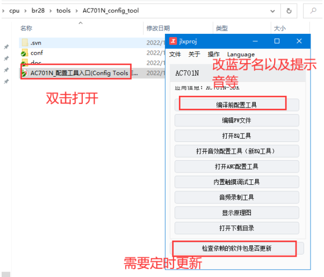Screen dimensions: 324x277
Task: Check updates via 检查依赖的软件包是否更新
Action: tap(237, 249)
